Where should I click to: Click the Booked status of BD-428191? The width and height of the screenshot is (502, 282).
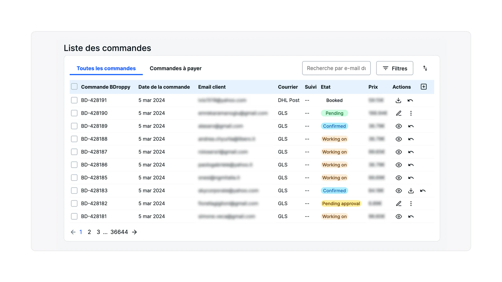pyautogui.click(x=334, y=100)
